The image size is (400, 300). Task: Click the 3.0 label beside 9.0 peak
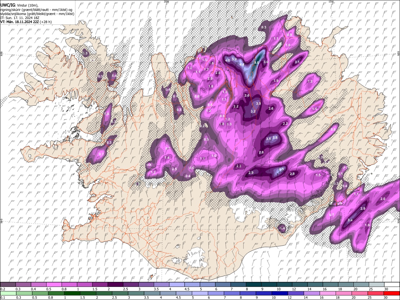coord(266,62)
